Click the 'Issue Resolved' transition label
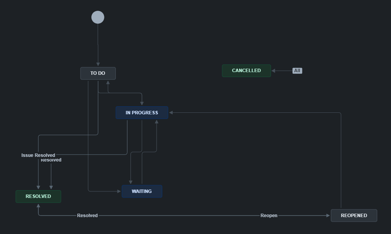Screen dimensions: 391x234 coord(38,155)
